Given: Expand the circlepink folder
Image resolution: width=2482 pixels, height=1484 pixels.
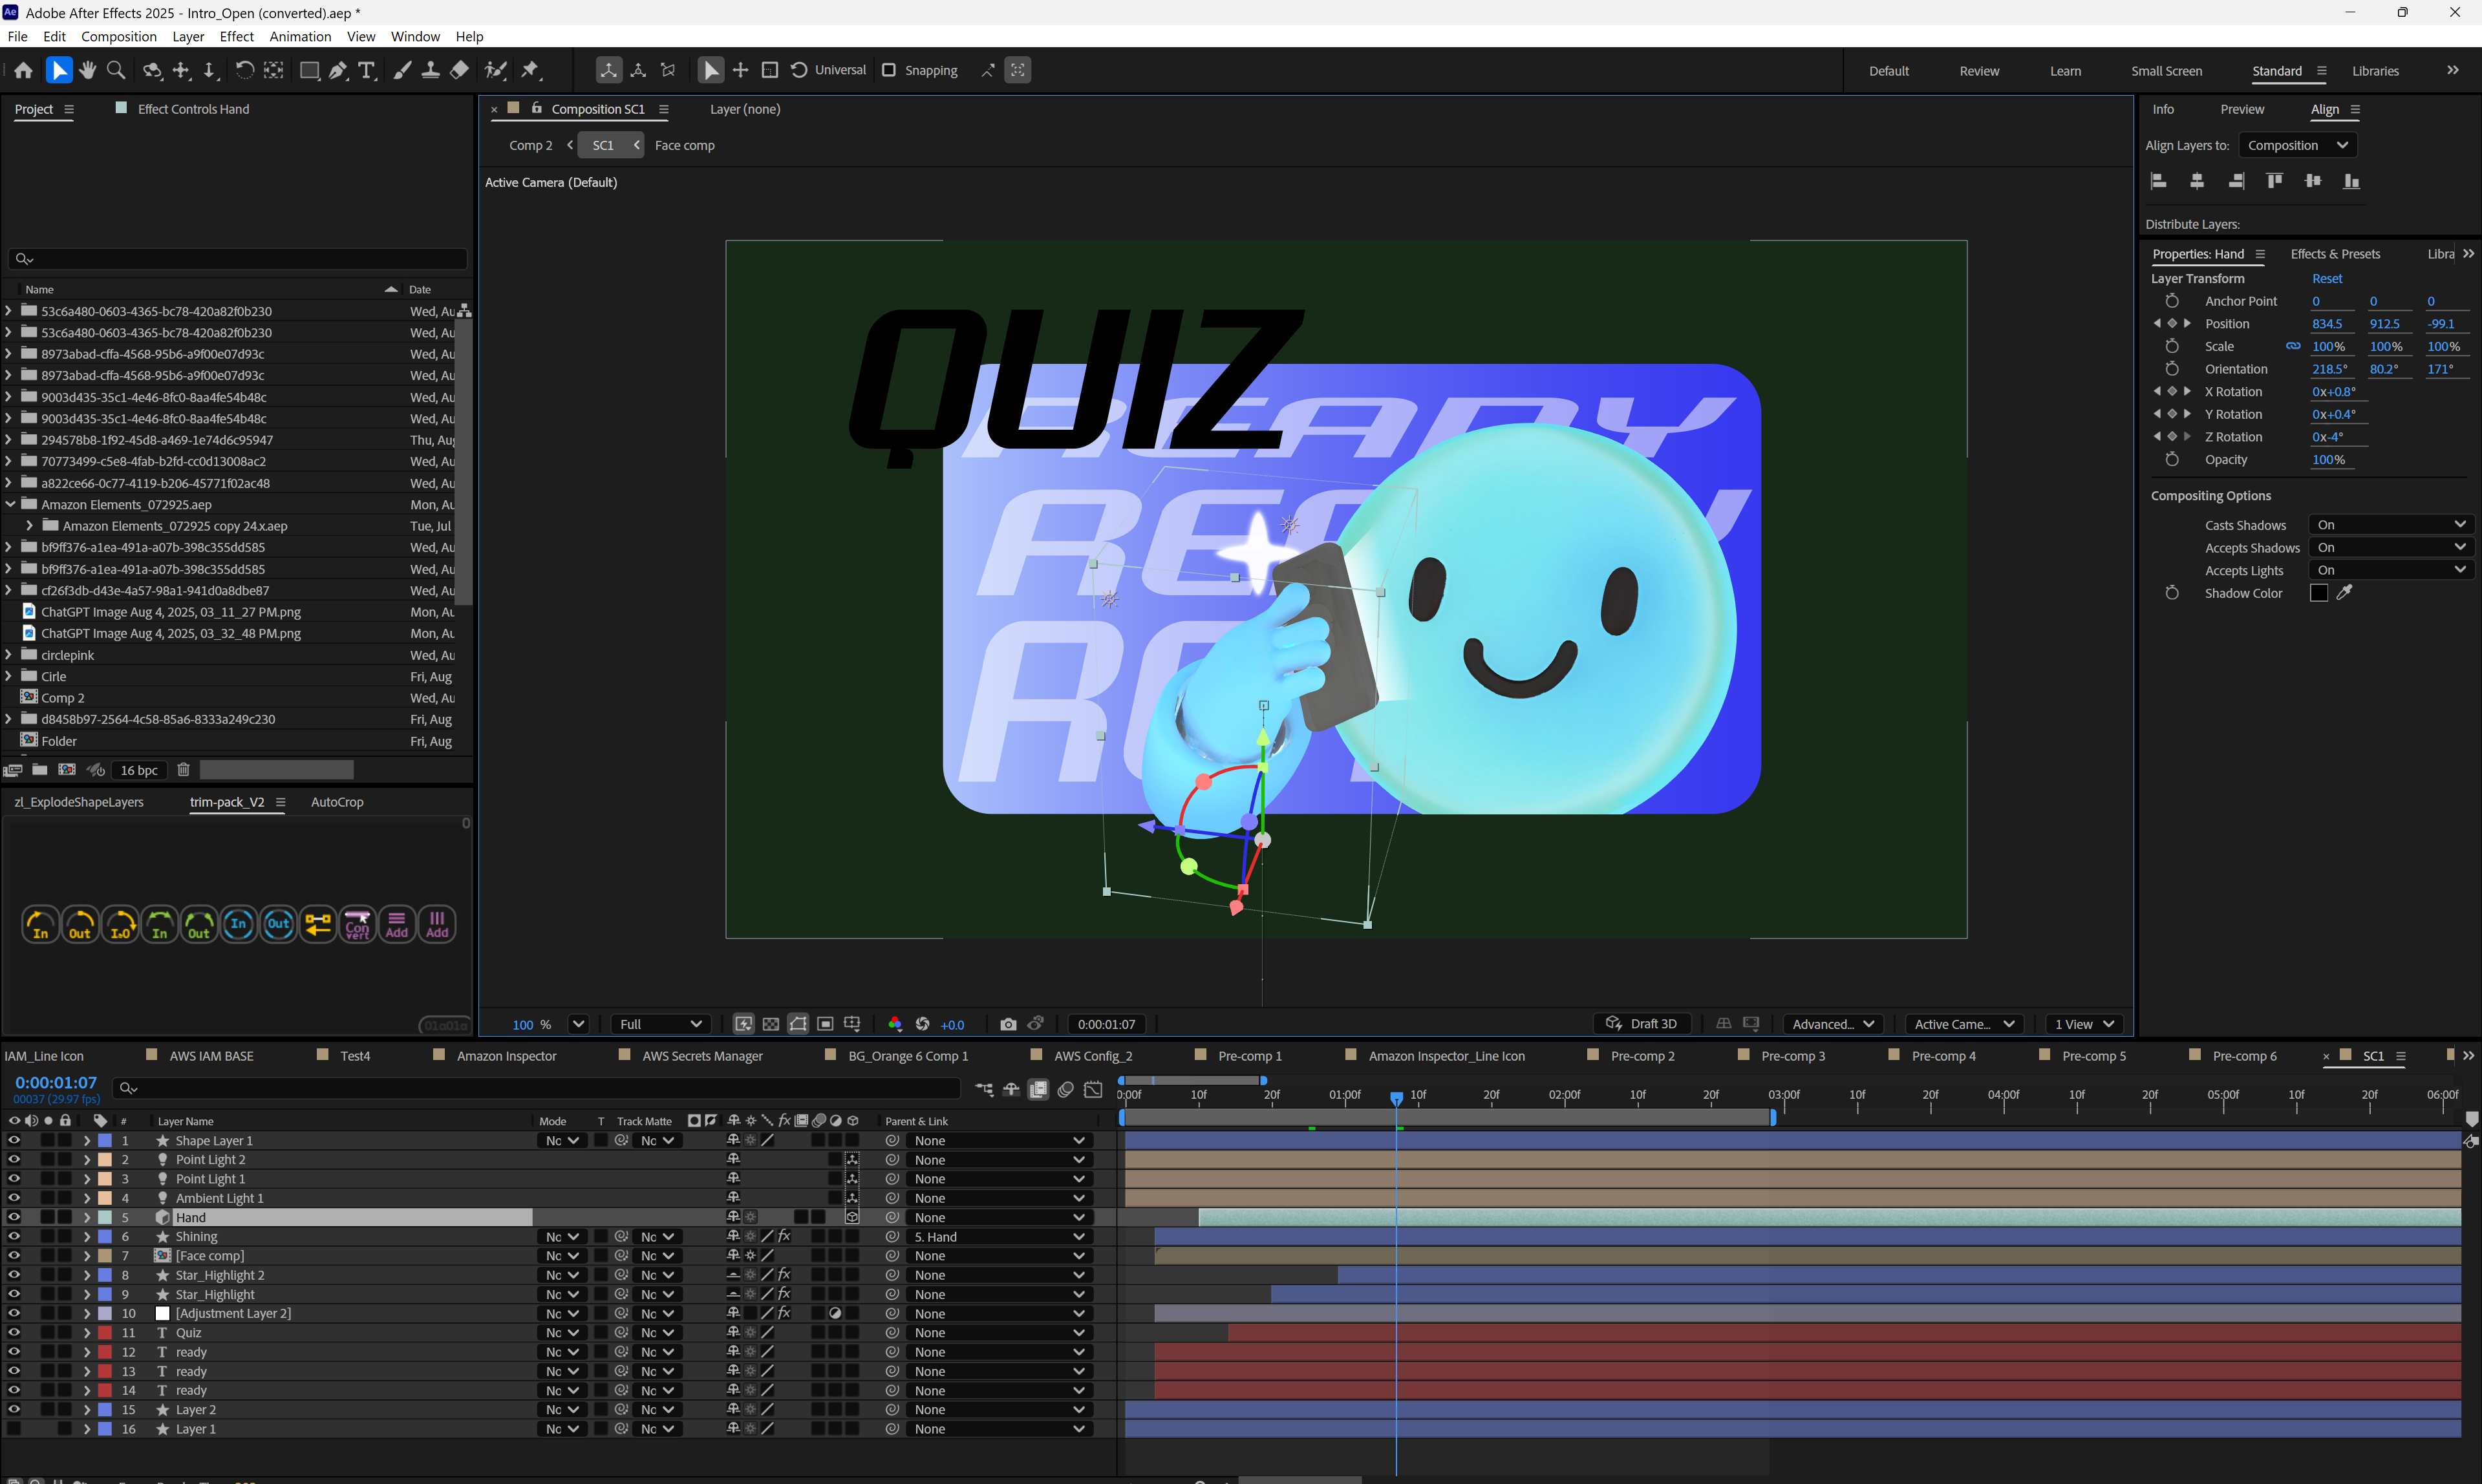Looking at the screenshot, I should pos(9,655).
